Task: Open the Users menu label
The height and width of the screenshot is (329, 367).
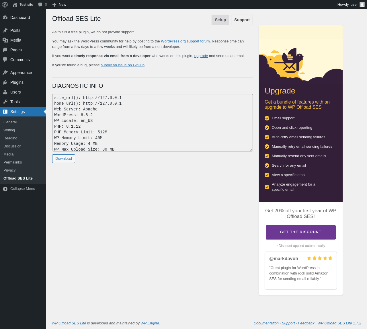Action: 15,92
